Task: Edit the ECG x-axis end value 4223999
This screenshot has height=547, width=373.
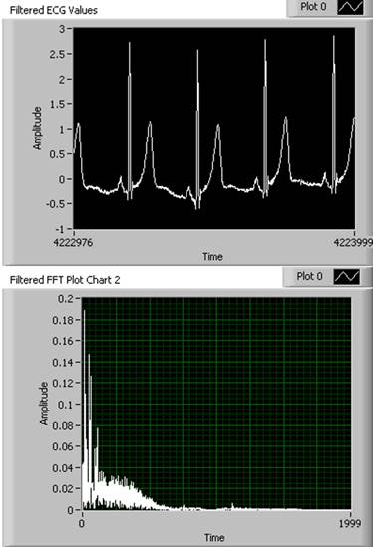Action: click(353, 242)
